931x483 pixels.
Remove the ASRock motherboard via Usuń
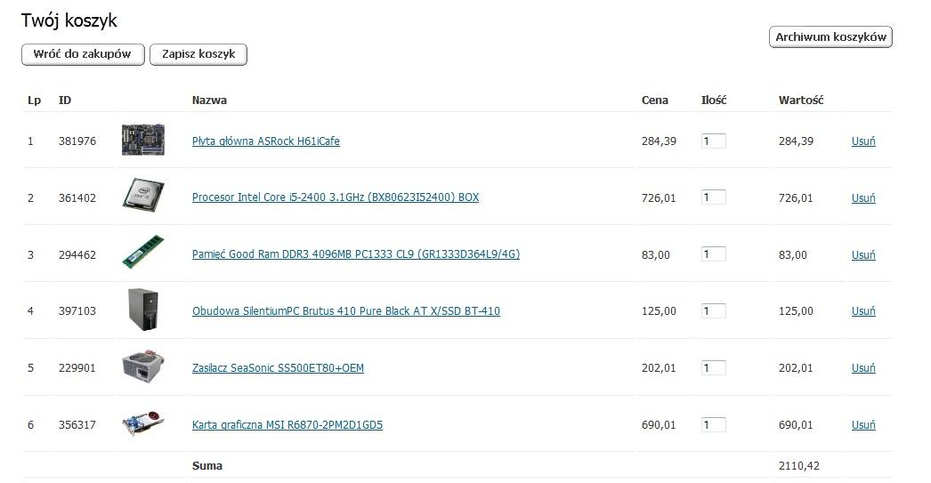863,141
